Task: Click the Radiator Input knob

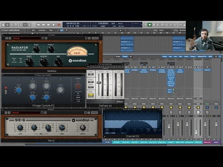Action: tap(29, 62)
